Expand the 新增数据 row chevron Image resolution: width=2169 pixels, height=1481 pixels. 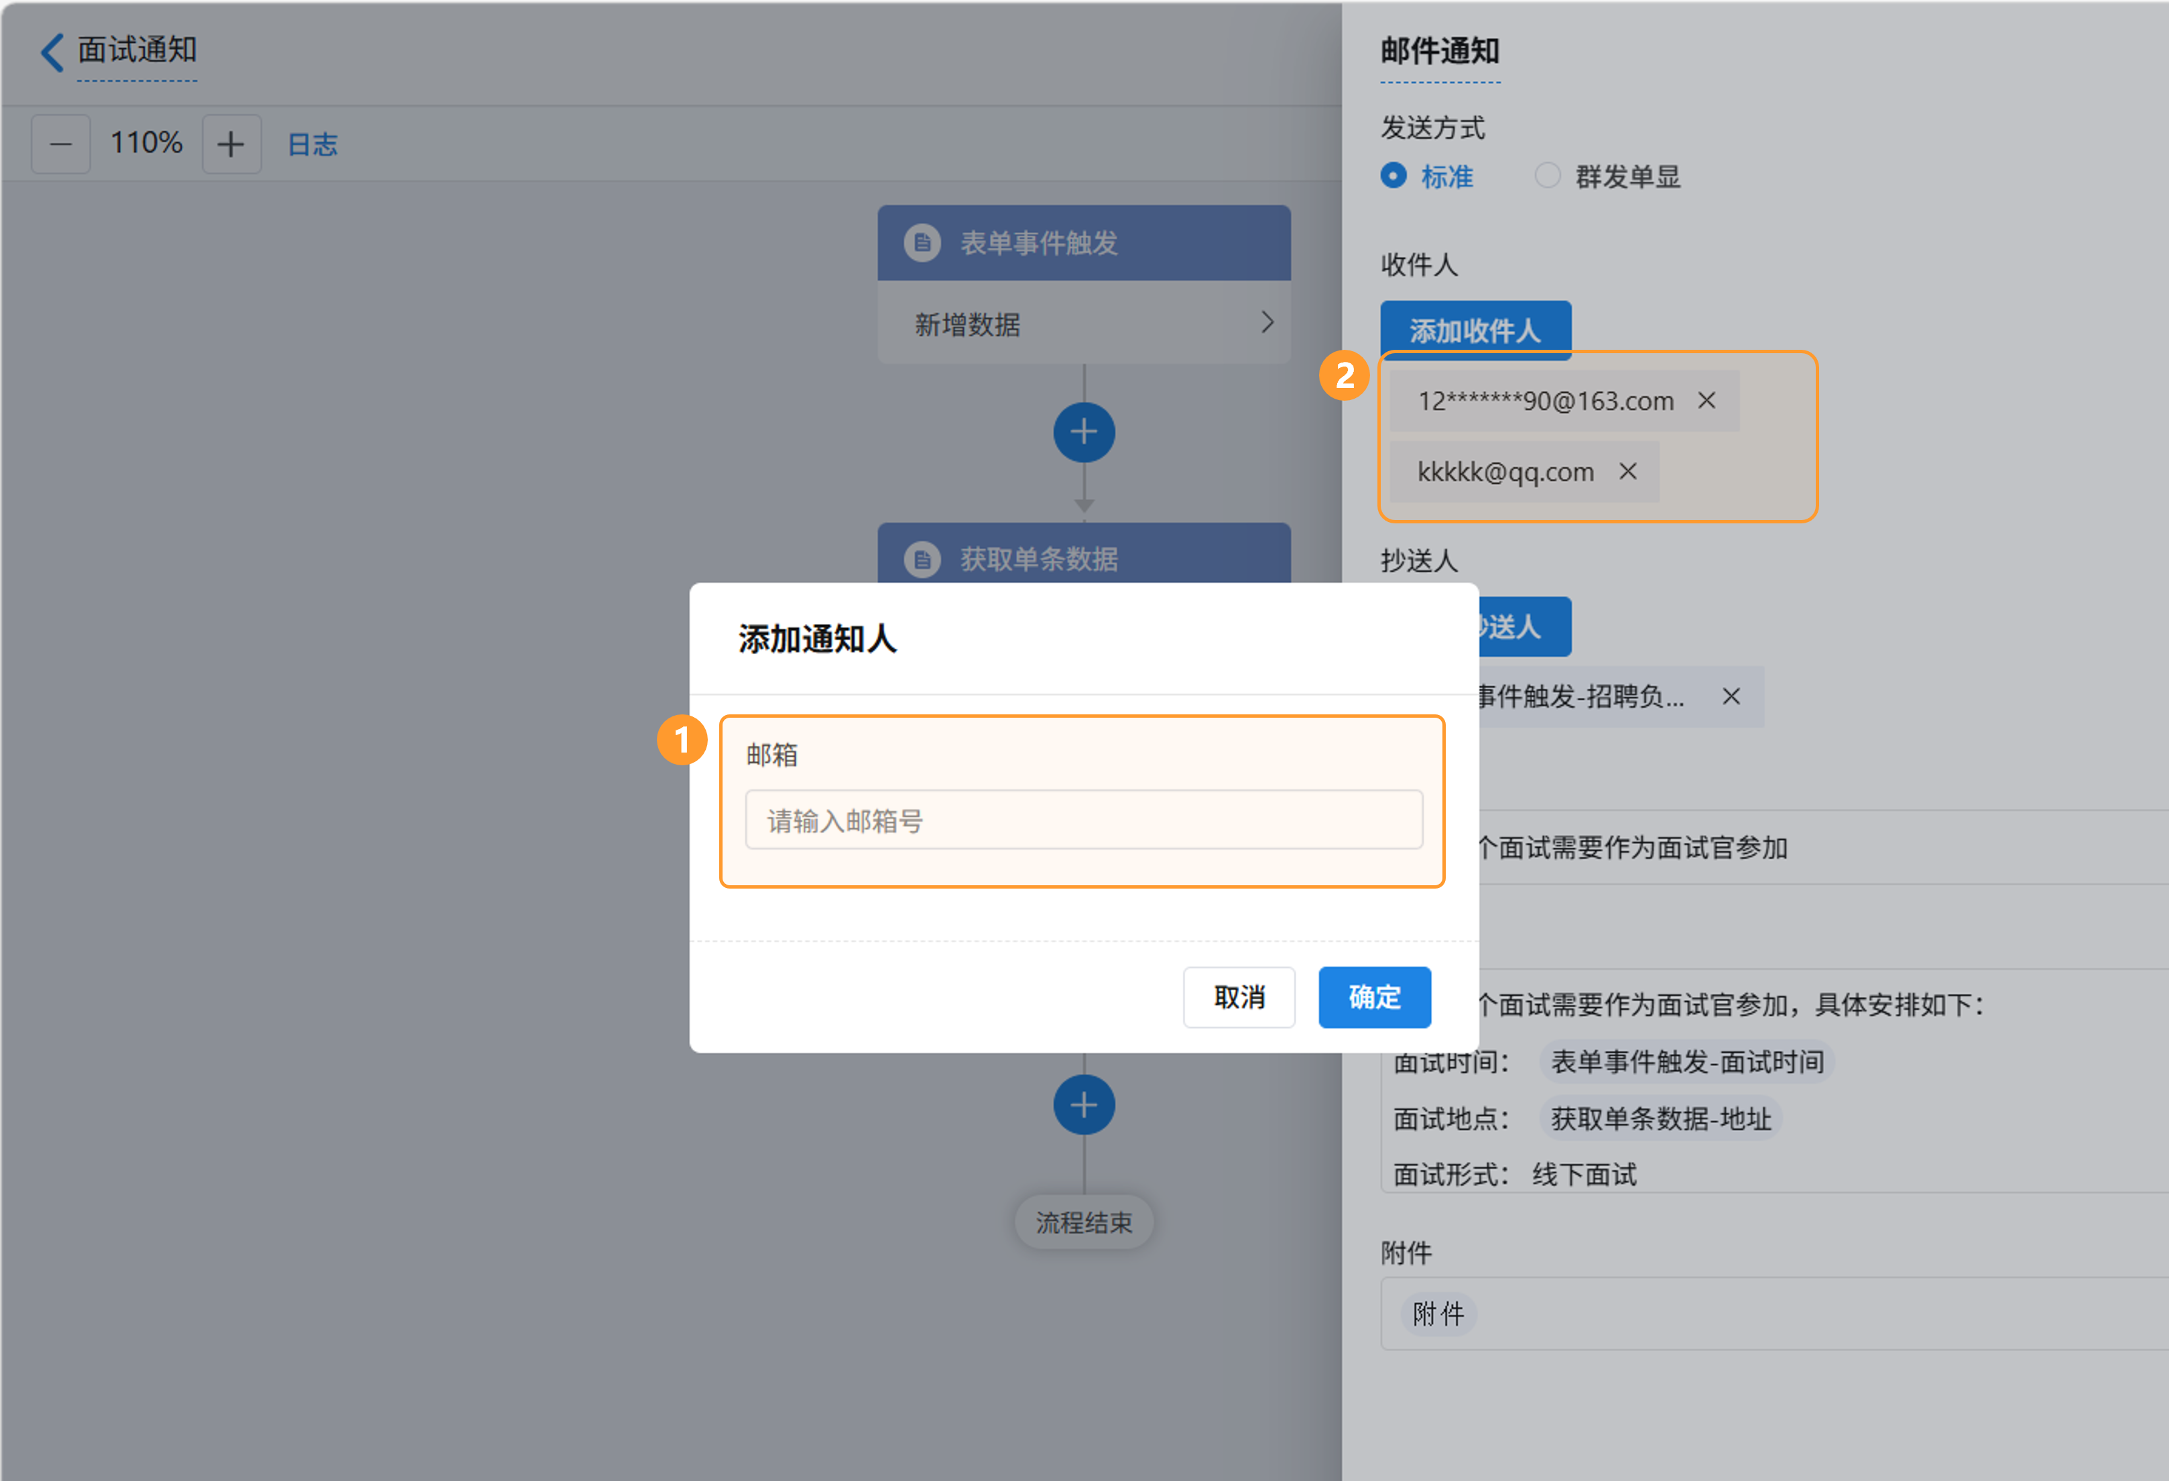click(x=1267, y=323)
